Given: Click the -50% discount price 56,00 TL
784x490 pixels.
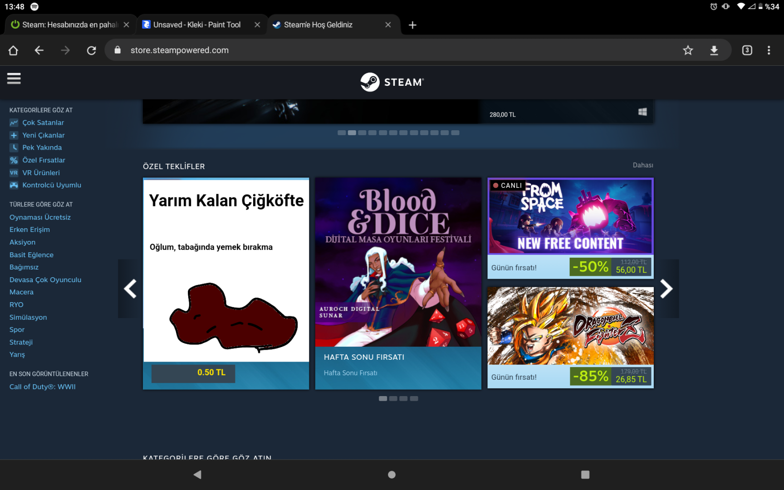Looking at the screenshot, I should pyautogui.click(x=610, y=267).
